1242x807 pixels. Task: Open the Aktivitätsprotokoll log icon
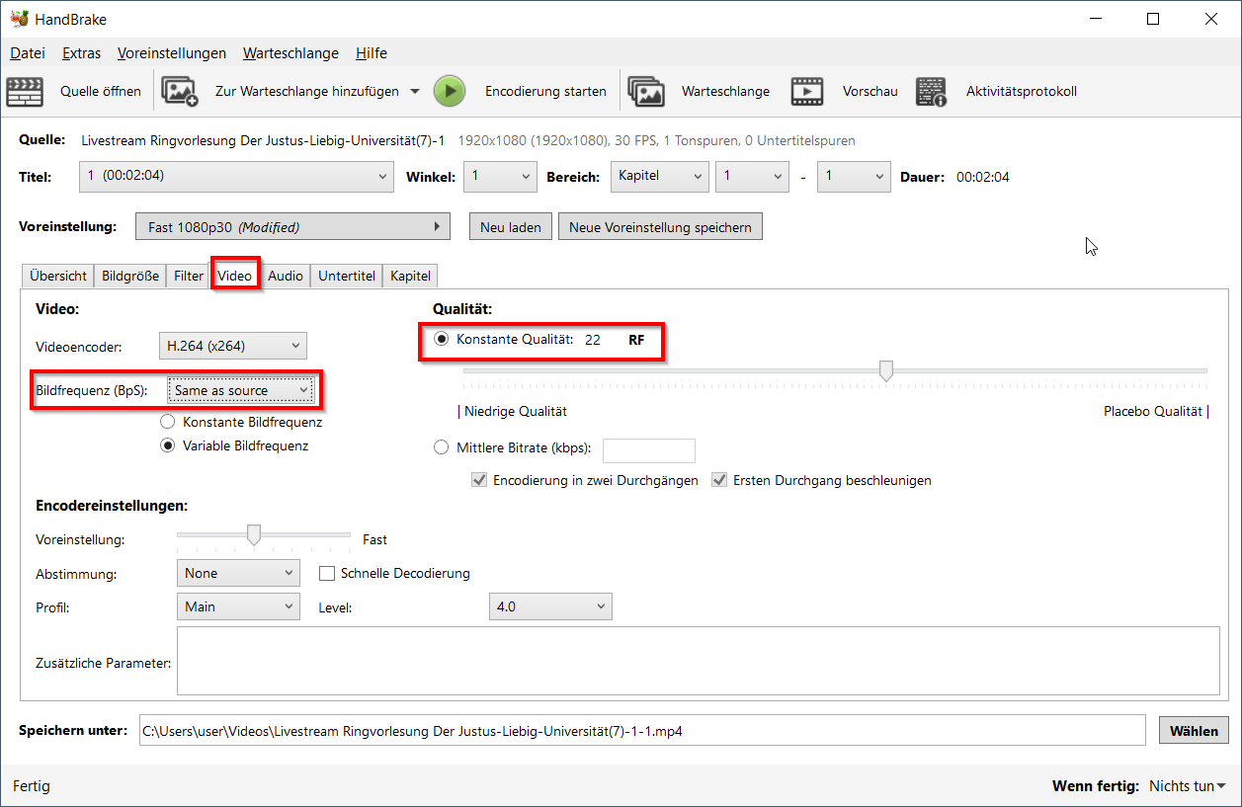[931, 92]
